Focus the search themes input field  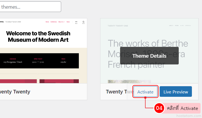[x=30, y=7]
